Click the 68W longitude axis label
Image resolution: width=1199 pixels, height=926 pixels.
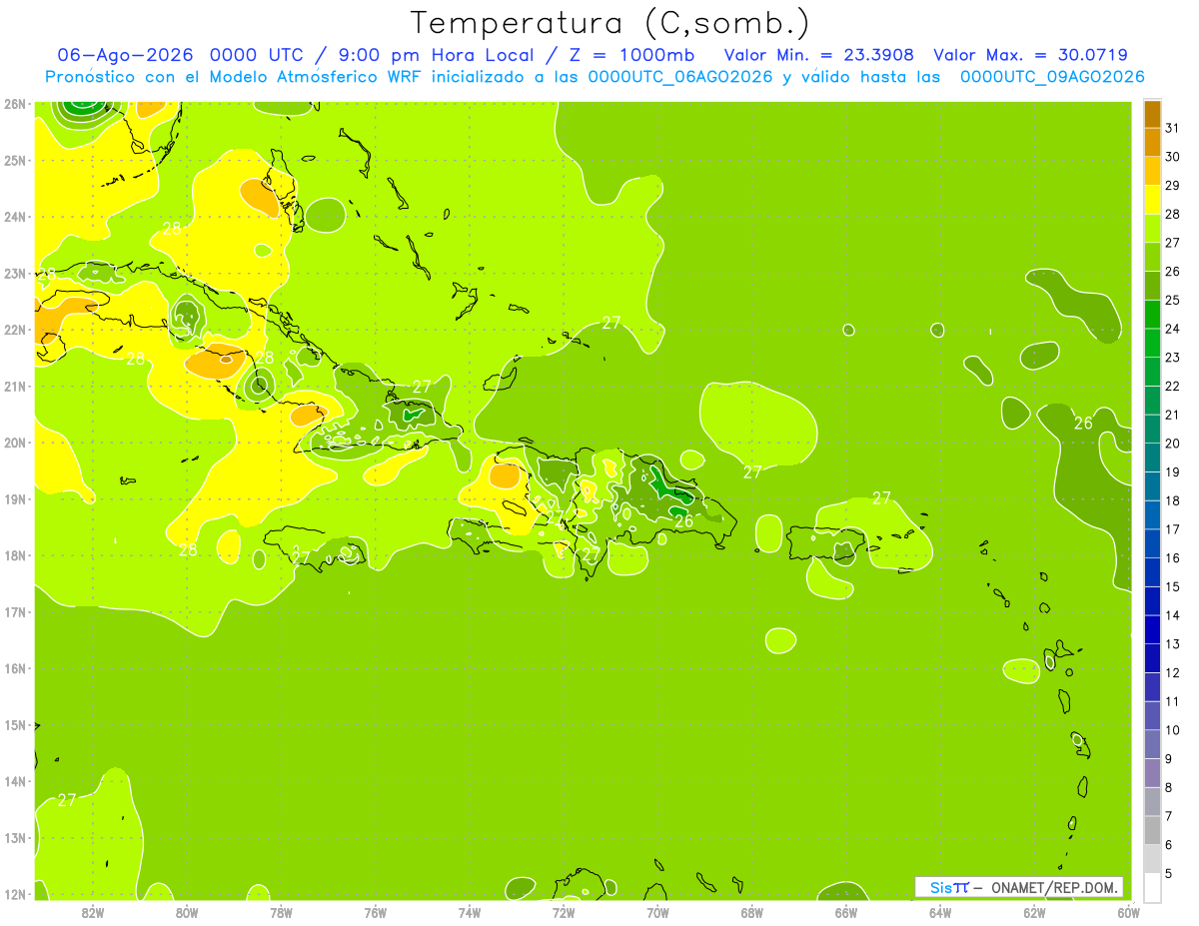click(752, 912)
